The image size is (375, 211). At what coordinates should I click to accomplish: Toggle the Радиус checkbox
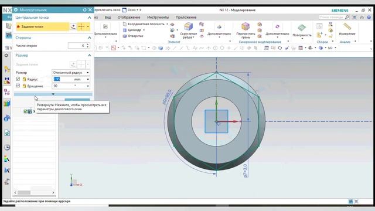(18, 79)
